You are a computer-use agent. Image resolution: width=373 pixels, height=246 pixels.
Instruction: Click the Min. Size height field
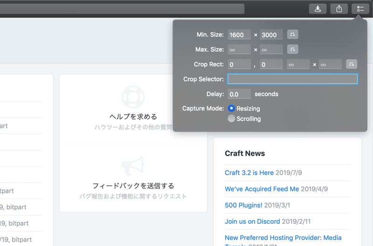[271, 35]
